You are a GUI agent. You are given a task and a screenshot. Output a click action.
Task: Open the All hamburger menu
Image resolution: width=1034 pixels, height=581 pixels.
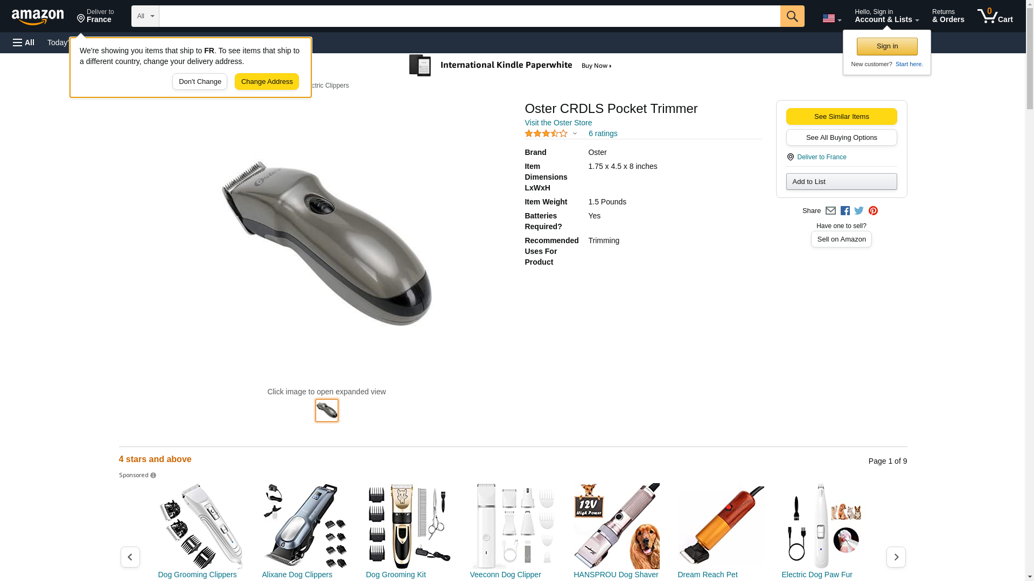(24, 42)
